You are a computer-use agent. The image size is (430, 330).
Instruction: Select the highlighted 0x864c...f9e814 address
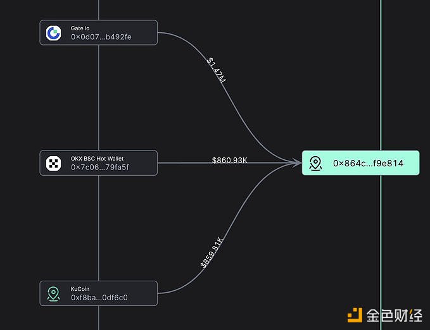point(368,163)
